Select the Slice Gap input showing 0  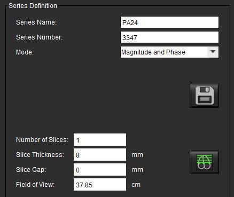[100, 170]
